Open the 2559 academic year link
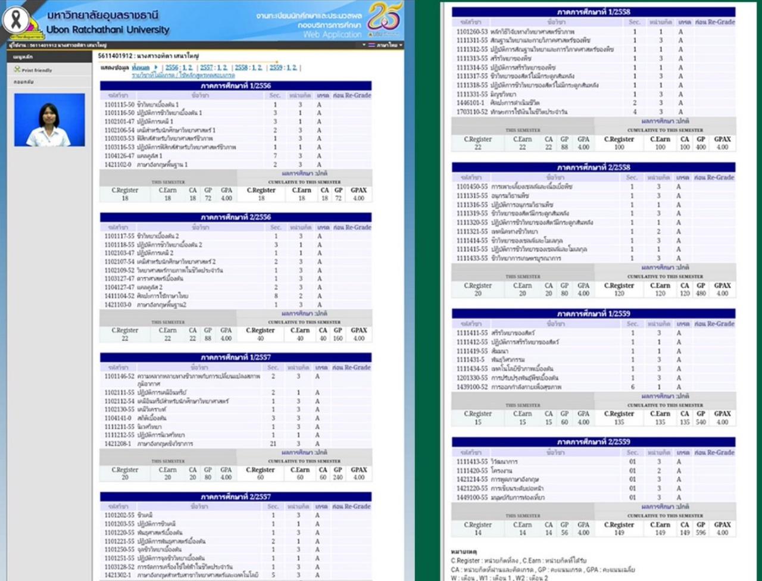 coord(276,68)
